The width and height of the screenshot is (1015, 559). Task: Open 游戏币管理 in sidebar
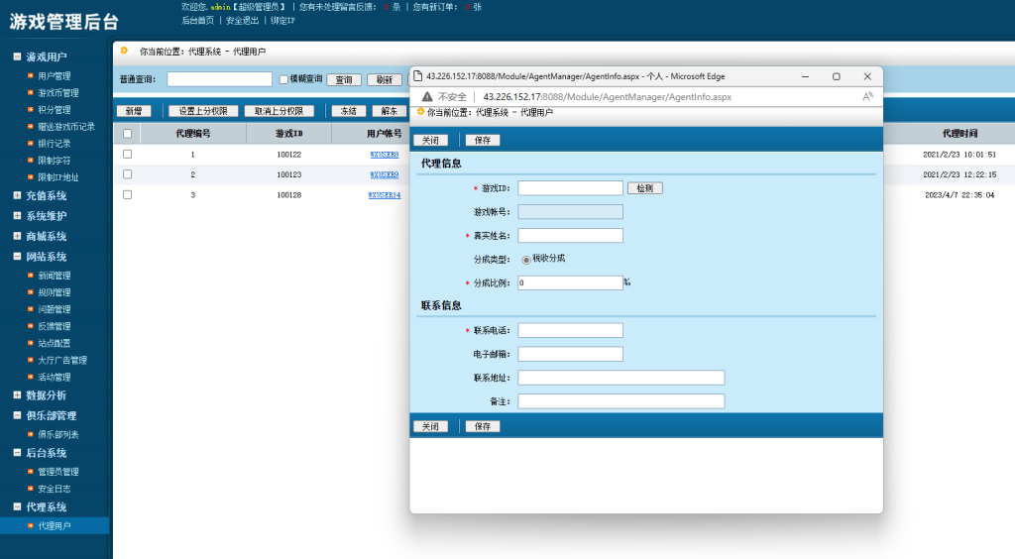[58, 92]
